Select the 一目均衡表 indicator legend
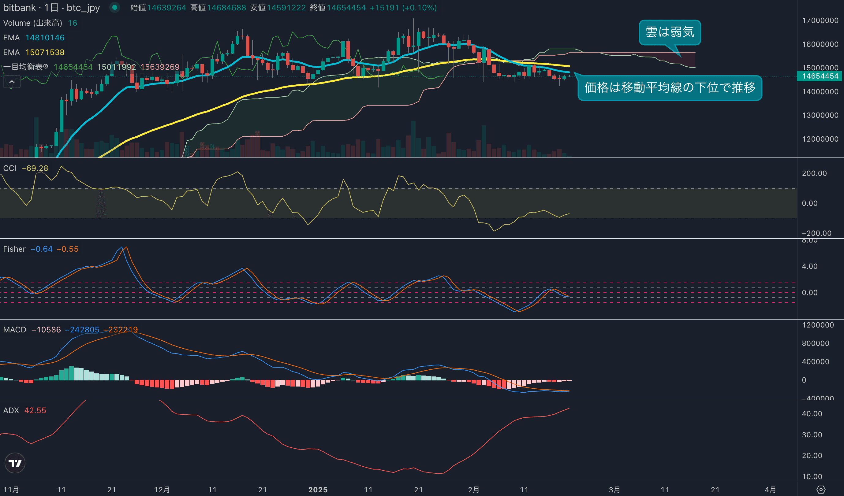 click(x=25, y=67)
